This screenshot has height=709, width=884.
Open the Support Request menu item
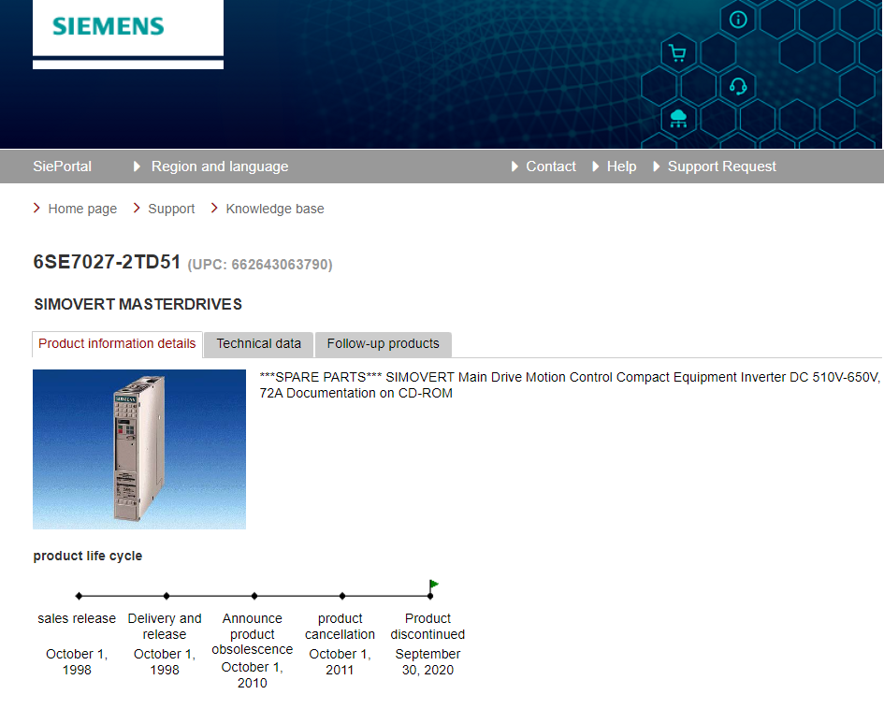[x=721, y=166]
